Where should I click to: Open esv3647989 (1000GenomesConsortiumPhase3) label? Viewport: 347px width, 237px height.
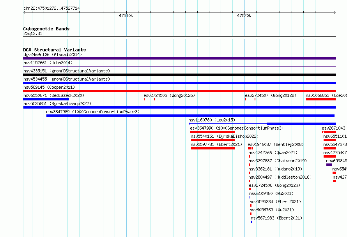tap(93, 112)
